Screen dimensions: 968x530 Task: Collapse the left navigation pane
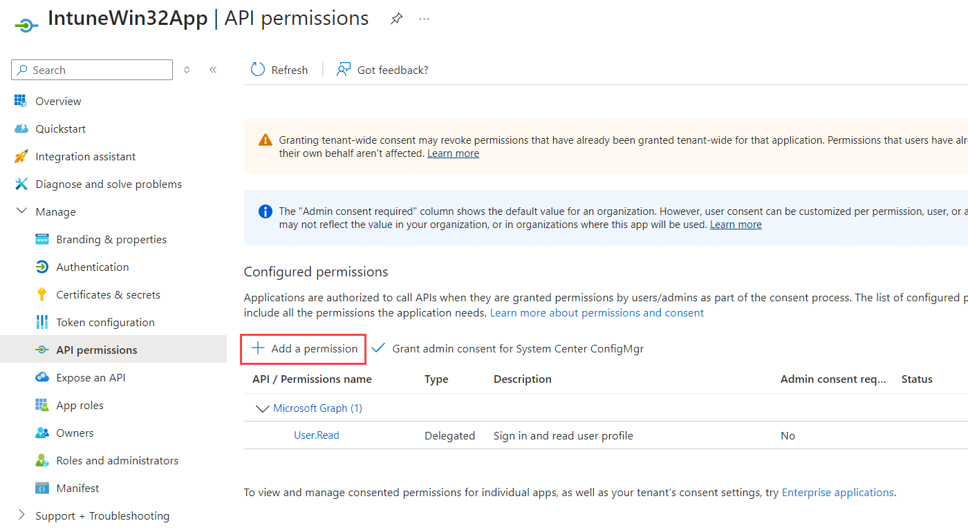click(x=213, y=69)
